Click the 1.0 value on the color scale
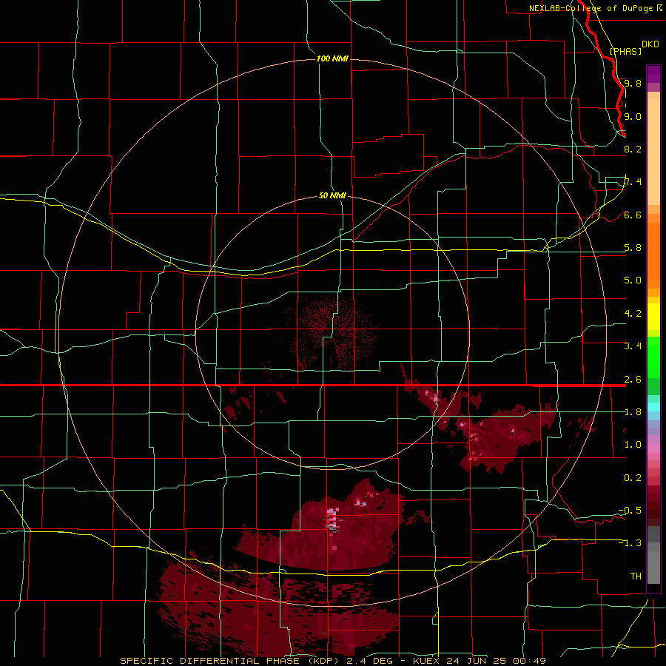 coord(633,445)
